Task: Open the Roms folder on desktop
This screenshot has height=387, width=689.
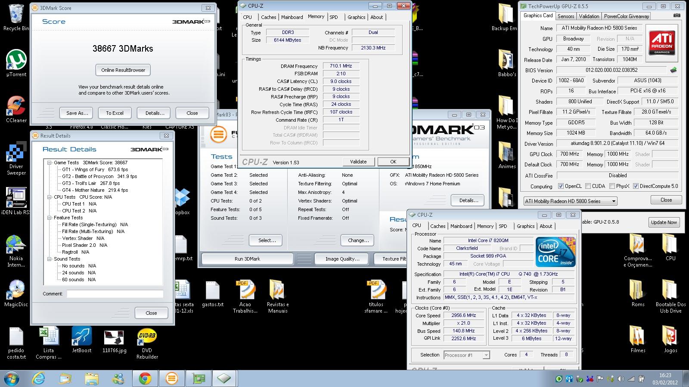Action: (x=638, y=294)
